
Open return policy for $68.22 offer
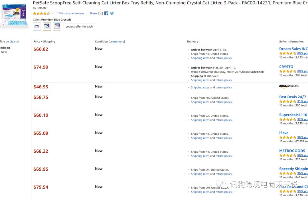pos(224,156)
